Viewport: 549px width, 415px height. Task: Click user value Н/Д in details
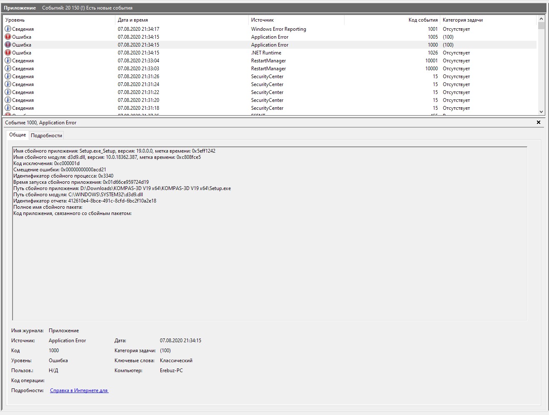coord(53,371)
